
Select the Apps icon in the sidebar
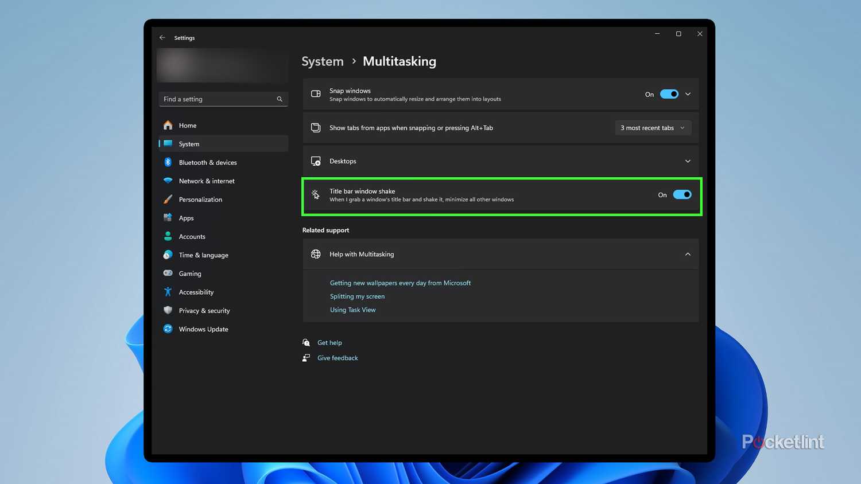tap(168, 218)
